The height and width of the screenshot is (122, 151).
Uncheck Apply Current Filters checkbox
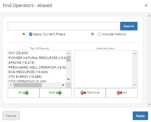click(31, 34)
